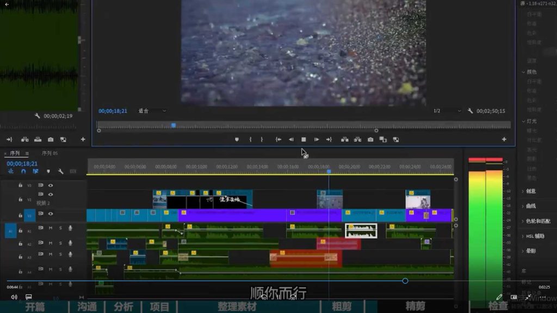Collapse 灯光 section in Lumetri panel

pos(523,121)
